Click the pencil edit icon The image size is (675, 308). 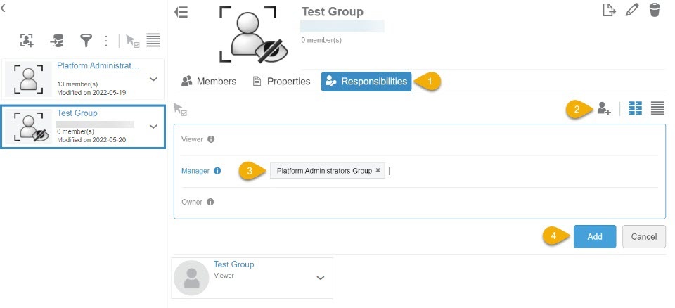coord(632,10)
